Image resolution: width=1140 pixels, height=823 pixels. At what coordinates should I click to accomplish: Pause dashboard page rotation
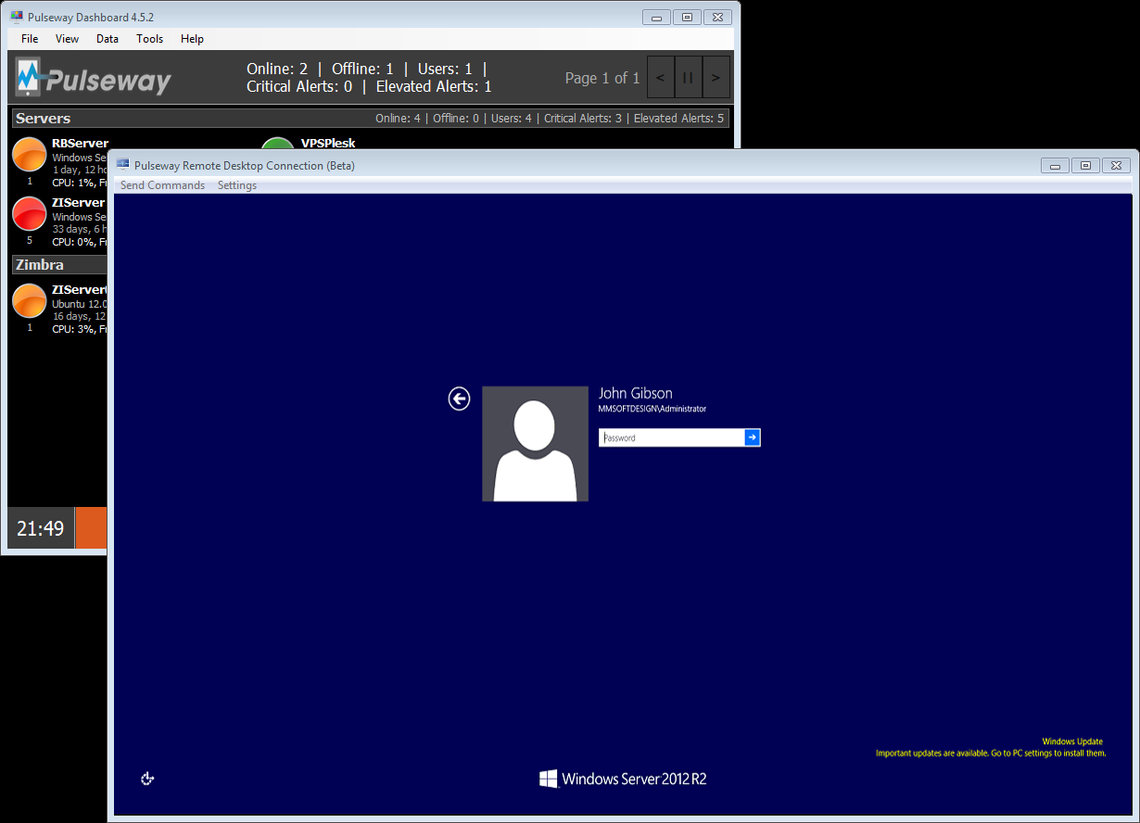coord(688,78)
